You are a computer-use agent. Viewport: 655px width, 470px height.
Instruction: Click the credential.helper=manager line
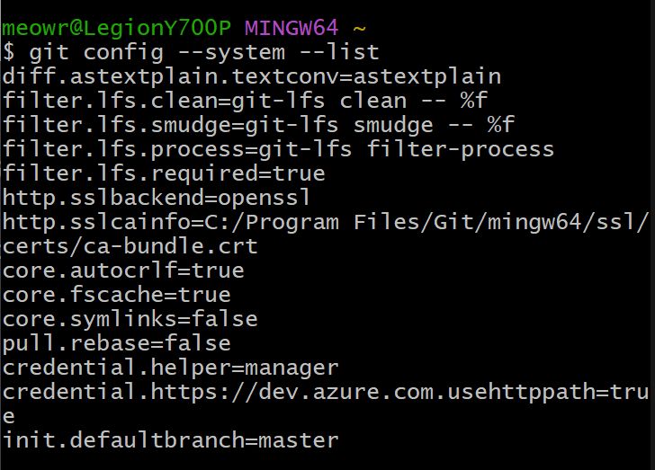(171, 368)
